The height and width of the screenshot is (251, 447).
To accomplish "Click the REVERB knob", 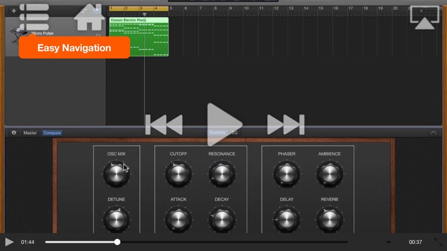I will tap(330, 219).
